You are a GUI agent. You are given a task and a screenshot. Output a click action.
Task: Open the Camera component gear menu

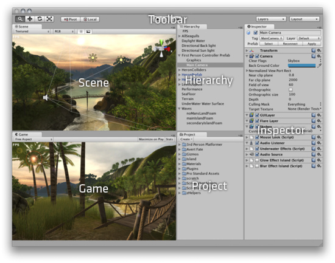319,56
